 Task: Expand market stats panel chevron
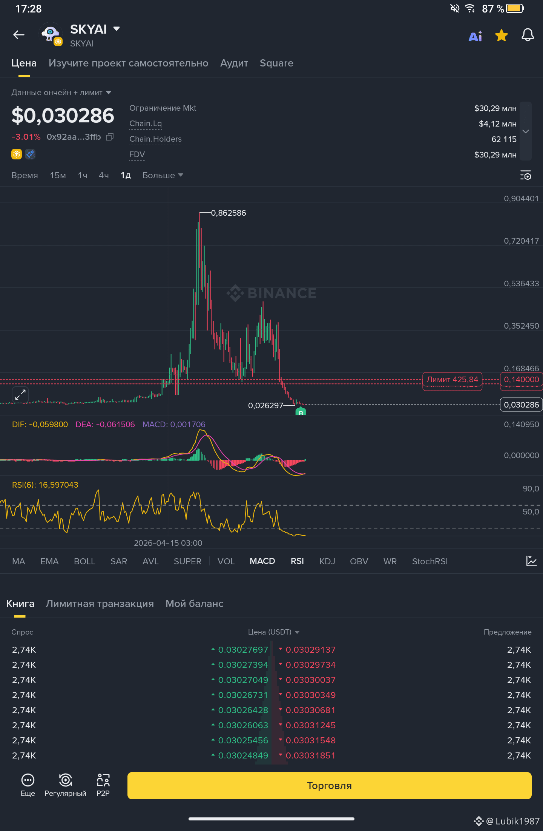(526, 131)
